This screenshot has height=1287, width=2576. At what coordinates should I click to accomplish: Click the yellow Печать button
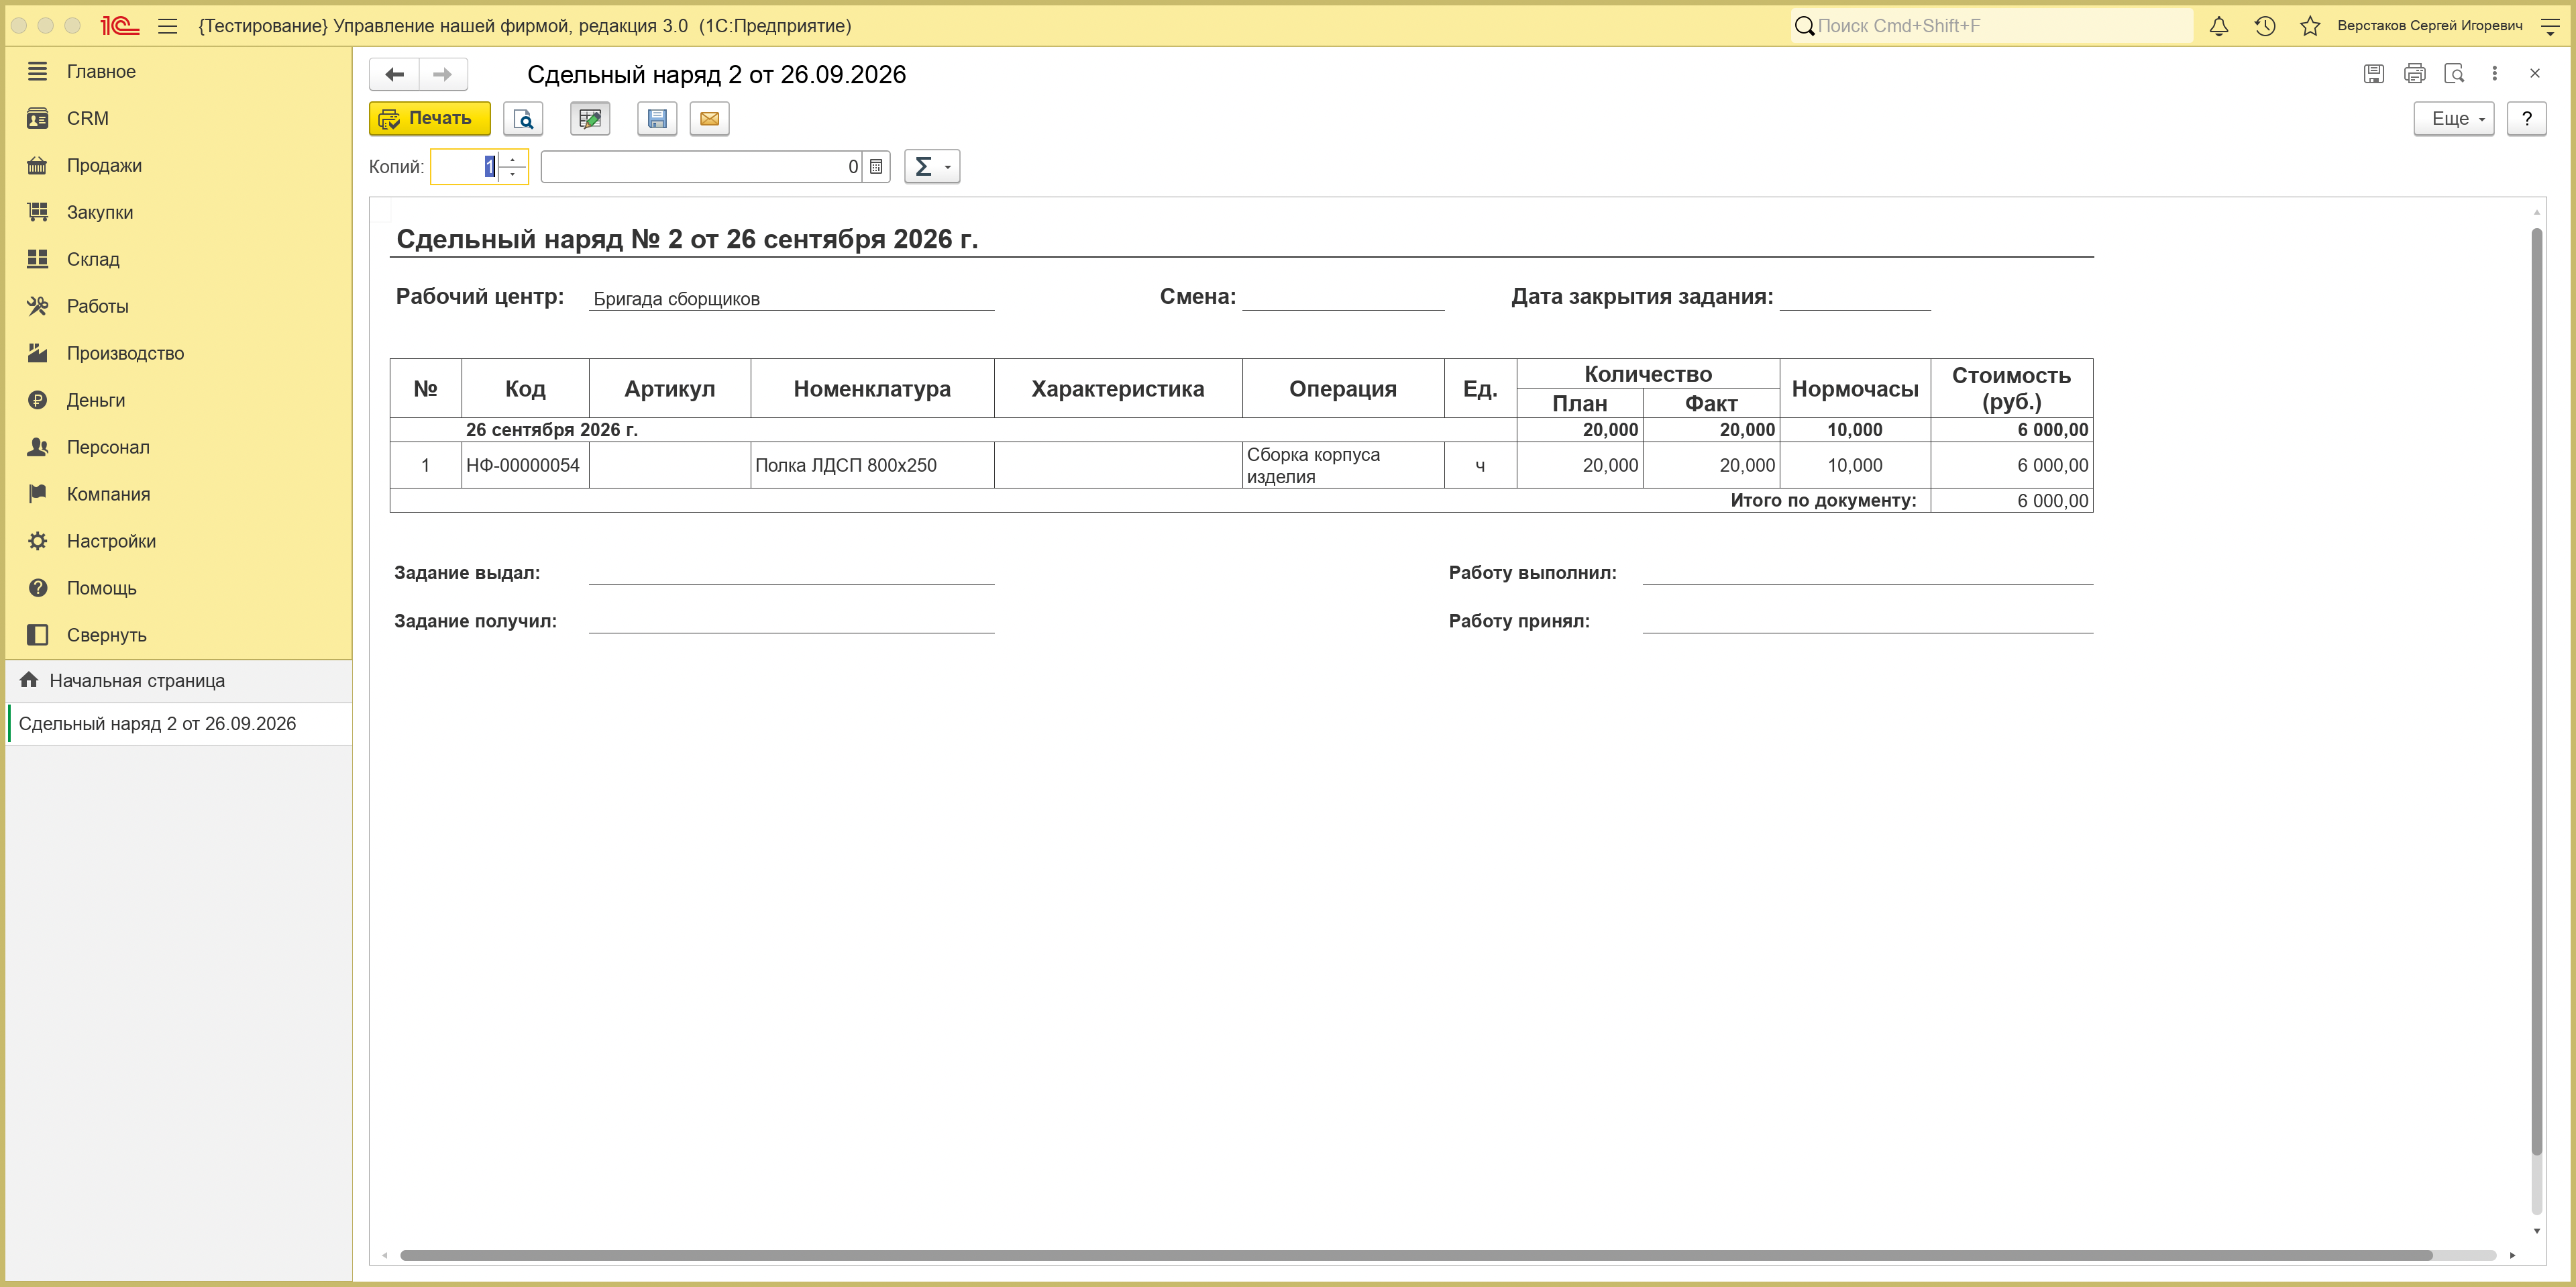pos(430,119)
